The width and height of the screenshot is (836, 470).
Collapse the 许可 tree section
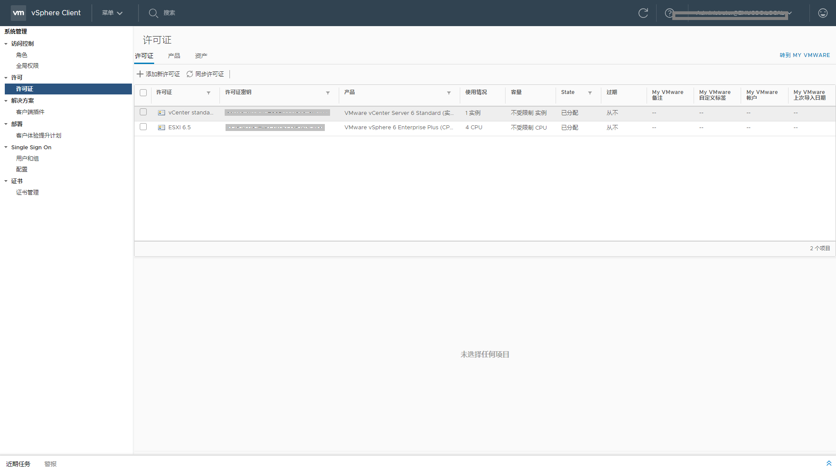(x=6, y=78)
